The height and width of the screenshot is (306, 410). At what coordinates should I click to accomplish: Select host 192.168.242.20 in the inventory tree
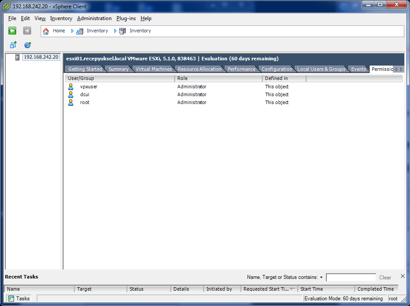41,57
